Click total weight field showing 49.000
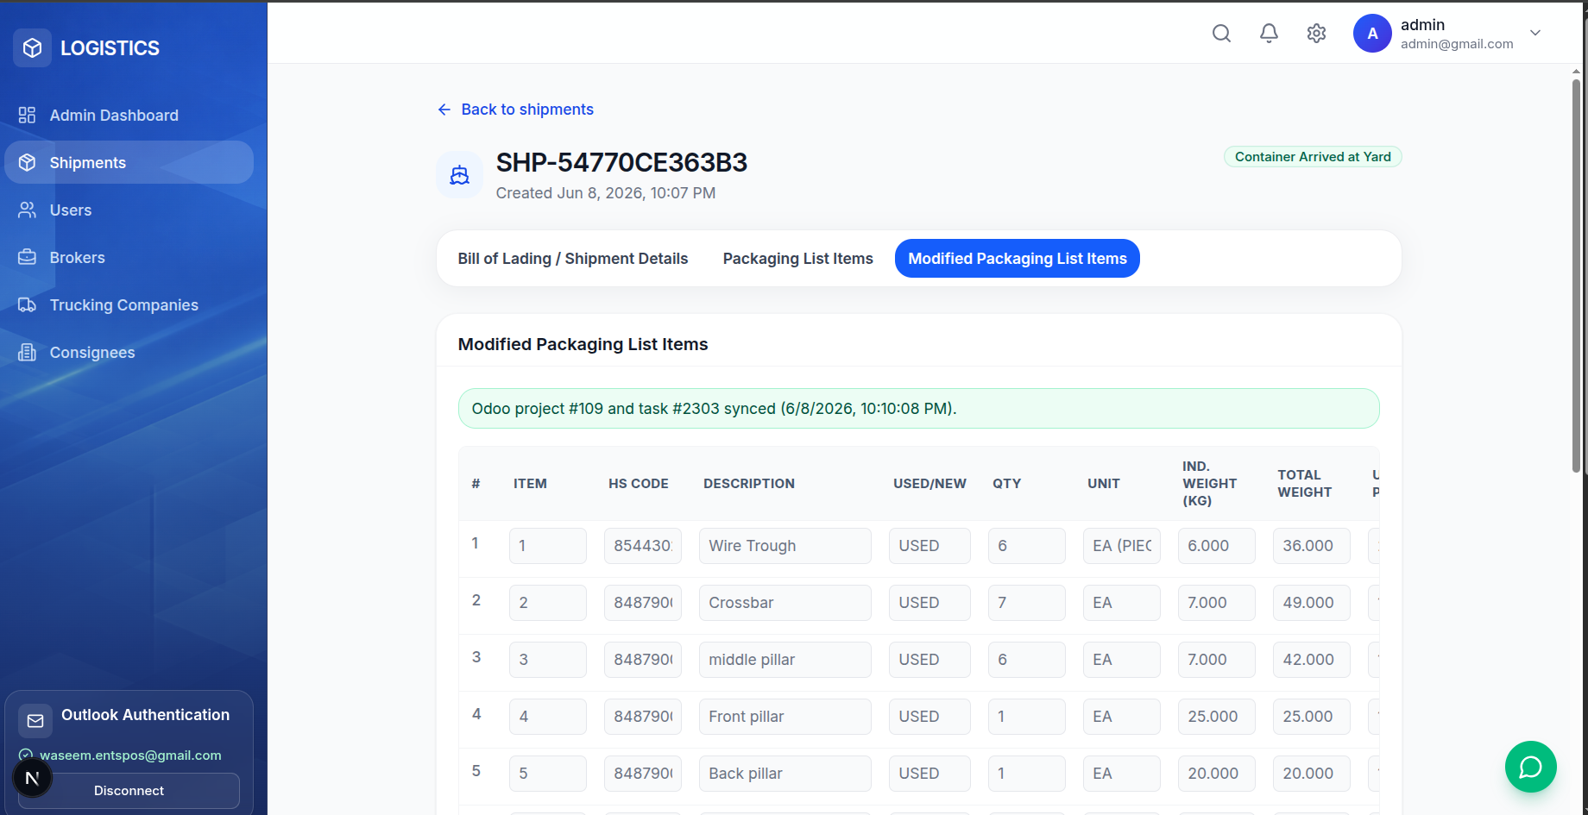The image size is (1588, 815). (1312, 603)
